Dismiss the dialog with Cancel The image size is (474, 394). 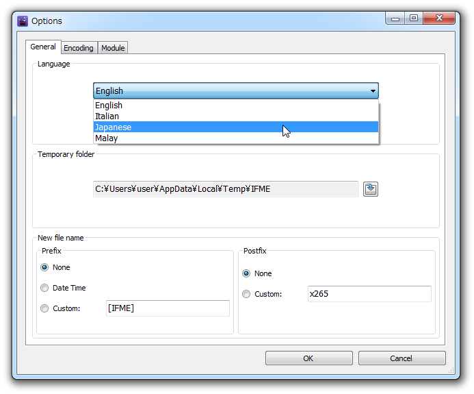pyautogui.click(x=401, y=358)
